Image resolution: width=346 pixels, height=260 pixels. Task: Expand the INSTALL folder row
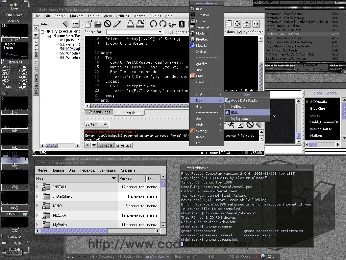(37, 187)
